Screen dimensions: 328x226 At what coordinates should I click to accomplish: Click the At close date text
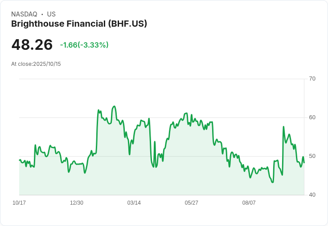(x=36, y=64)
